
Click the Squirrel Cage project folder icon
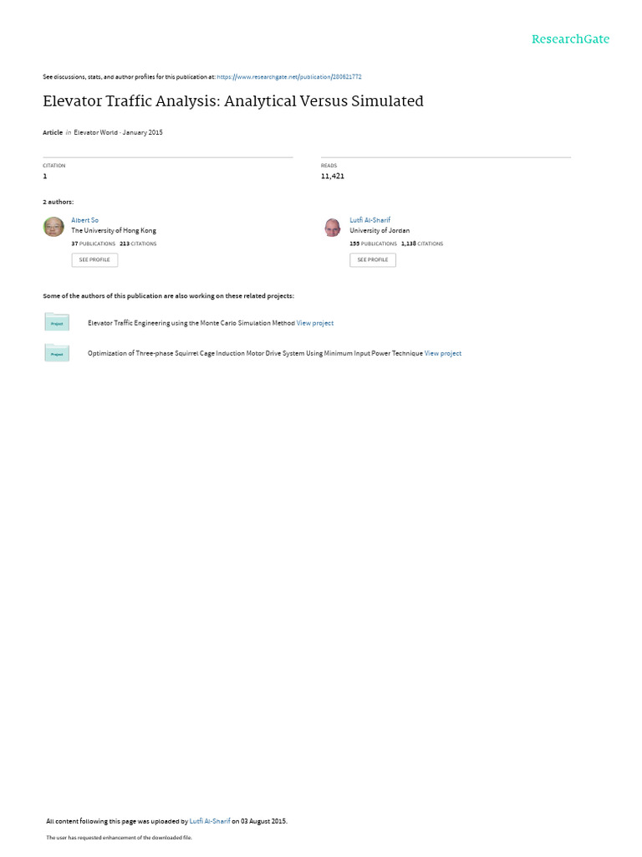[57, 353]
